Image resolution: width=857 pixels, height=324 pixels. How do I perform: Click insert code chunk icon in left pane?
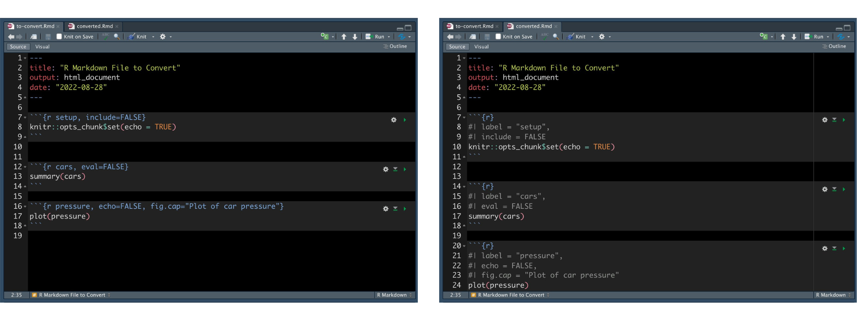pos(324,37)
